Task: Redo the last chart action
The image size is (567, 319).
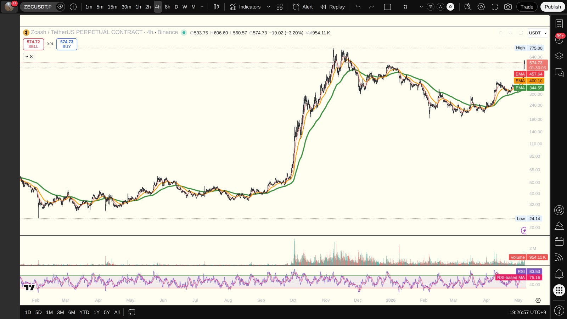Action: pos(371,7)
